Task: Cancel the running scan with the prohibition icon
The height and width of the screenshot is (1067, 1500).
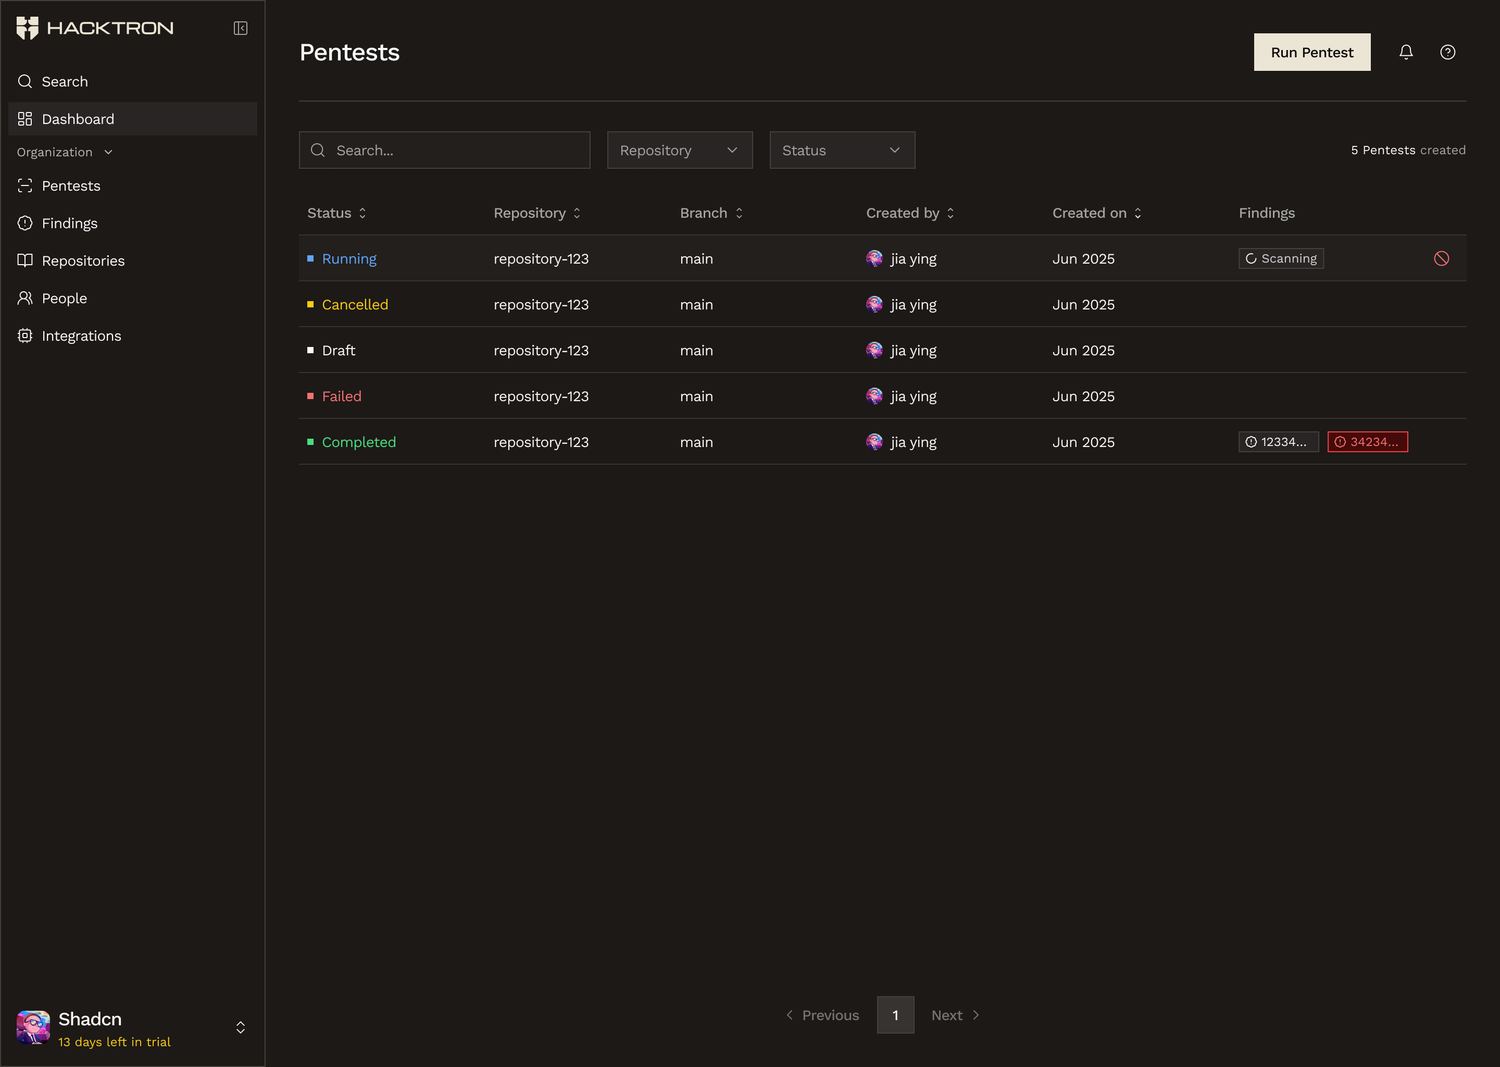Action: click(x=1442, y=258)
